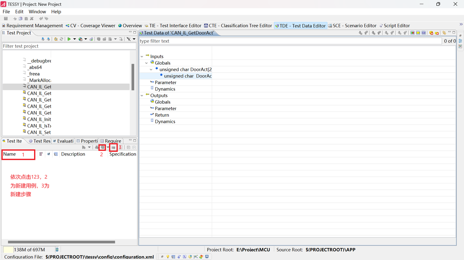Click the Undo arrow in main toolbar

[41, 18]
